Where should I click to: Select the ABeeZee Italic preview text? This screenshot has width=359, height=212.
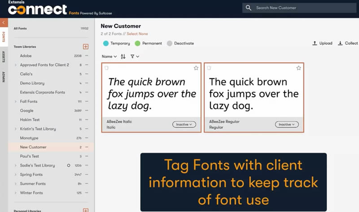coord(152,94)
